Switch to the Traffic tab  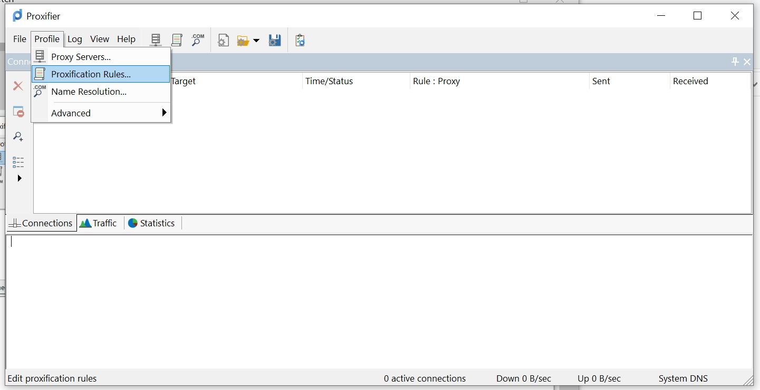(99, 223)
